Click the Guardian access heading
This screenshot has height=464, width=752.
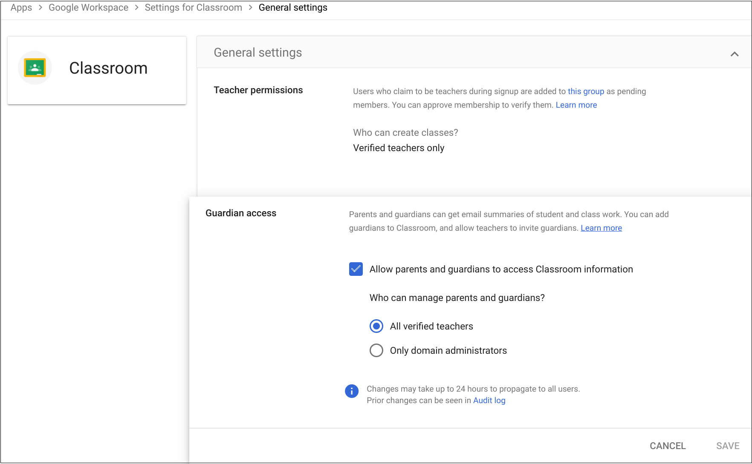click(241, 213)
